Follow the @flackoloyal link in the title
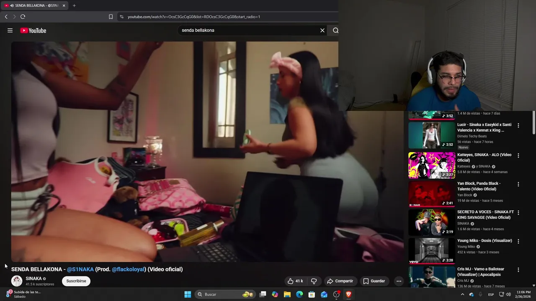The height and width of the screenshot is (301, 536). [128, 269]
